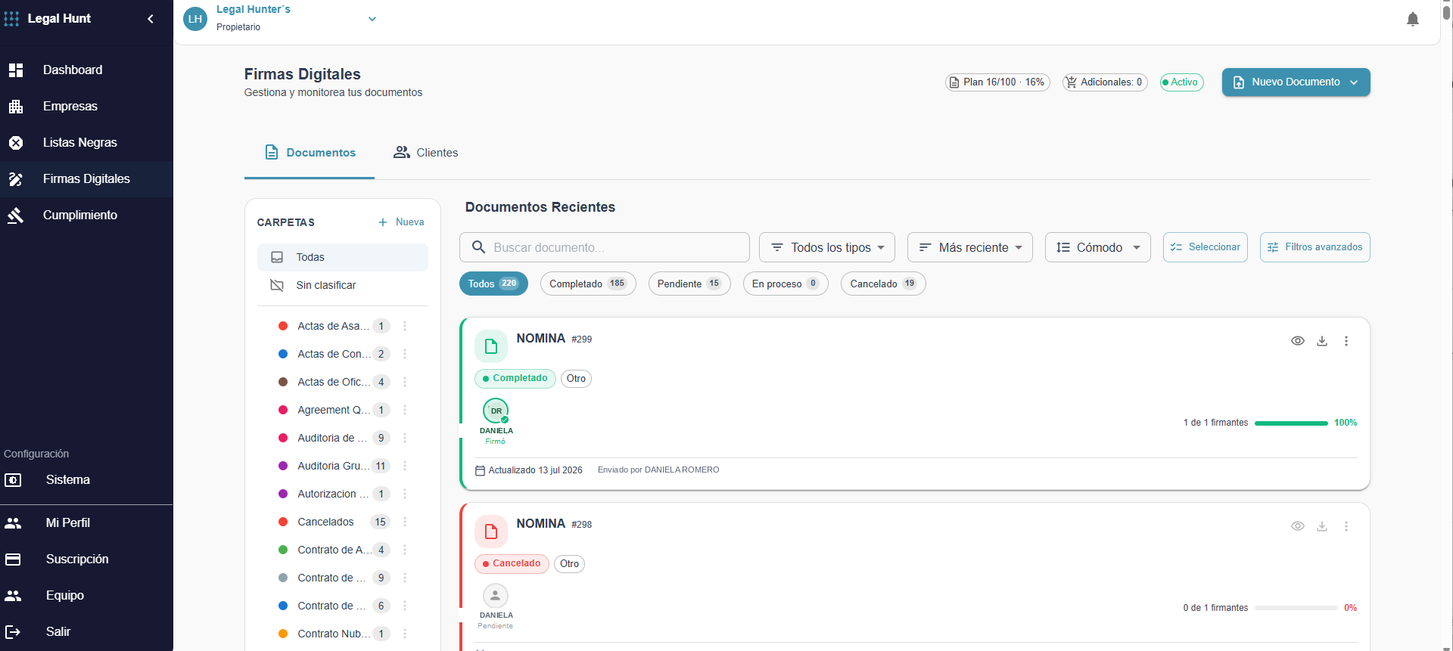Select the Todas folder
The image size is (1453, 651).
tap(343, 257)
